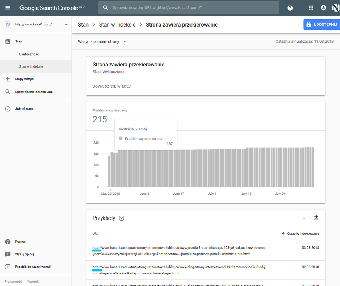340x286 pixels.
Task: Go to Stan w indeksie breadcrumb
Action: [117, 25]
